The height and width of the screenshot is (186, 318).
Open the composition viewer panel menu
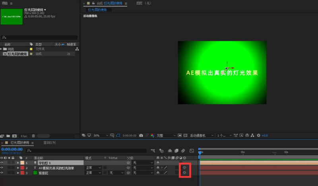coord(126,4)
